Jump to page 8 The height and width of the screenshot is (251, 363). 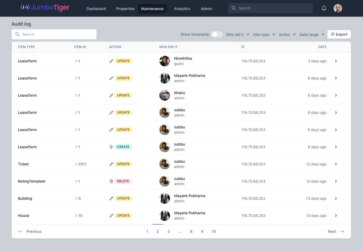coord(191,231)
